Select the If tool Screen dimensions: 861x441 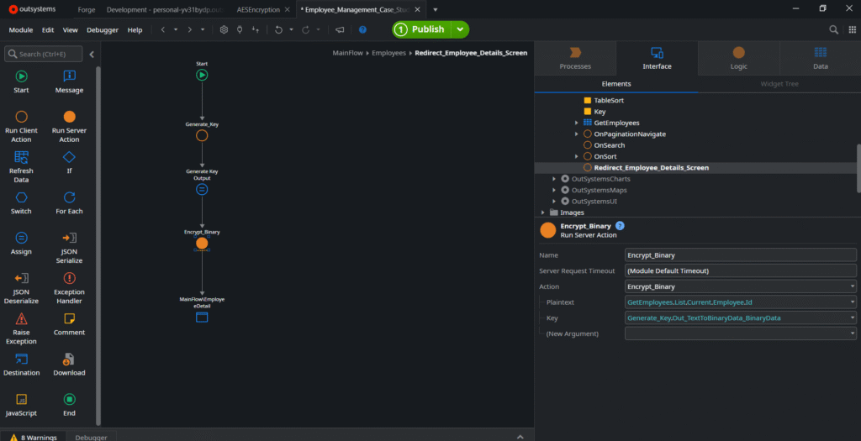(x=69, y=163)
